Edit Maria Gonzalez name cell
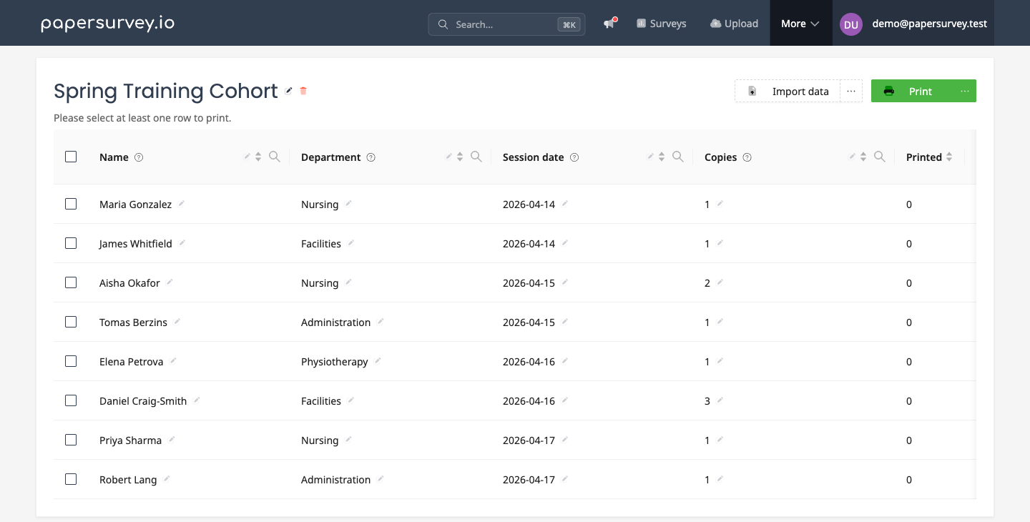The image size is (1030, 522). (x=182, y=203)
